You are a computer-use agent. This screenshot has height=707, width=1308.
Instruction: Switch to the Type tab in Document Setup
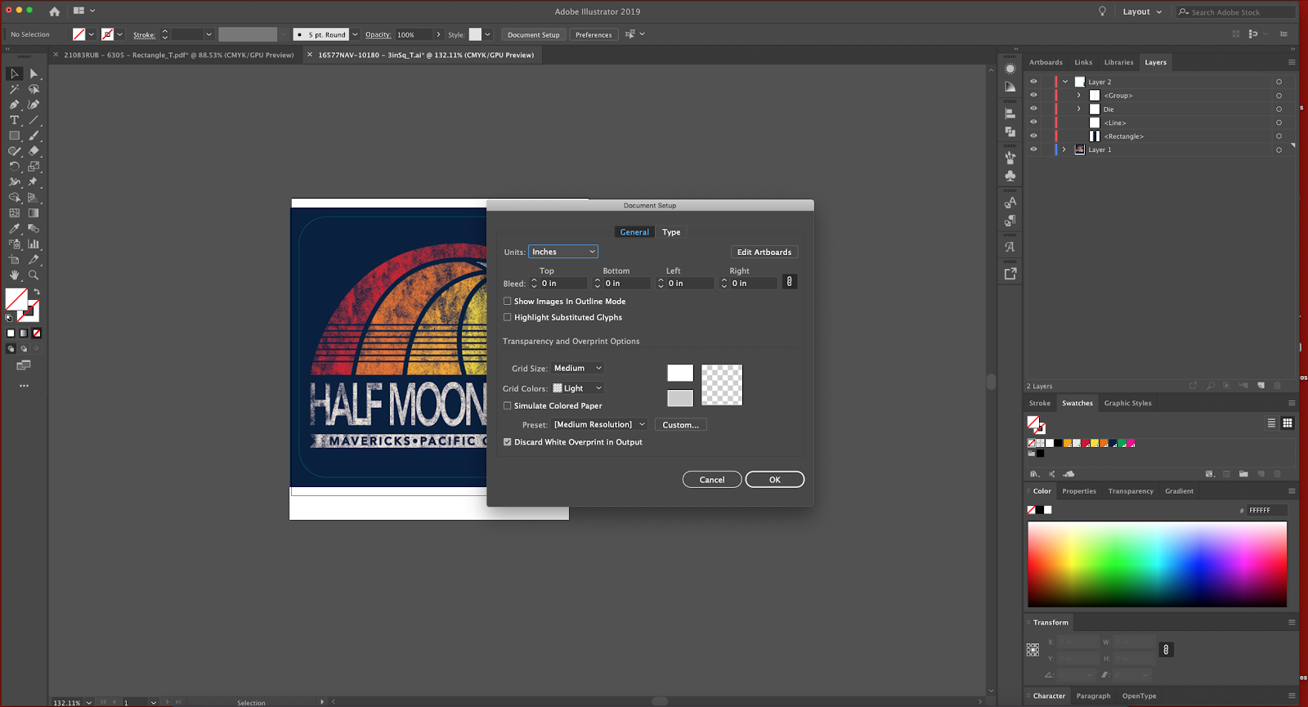coord(671,232)
